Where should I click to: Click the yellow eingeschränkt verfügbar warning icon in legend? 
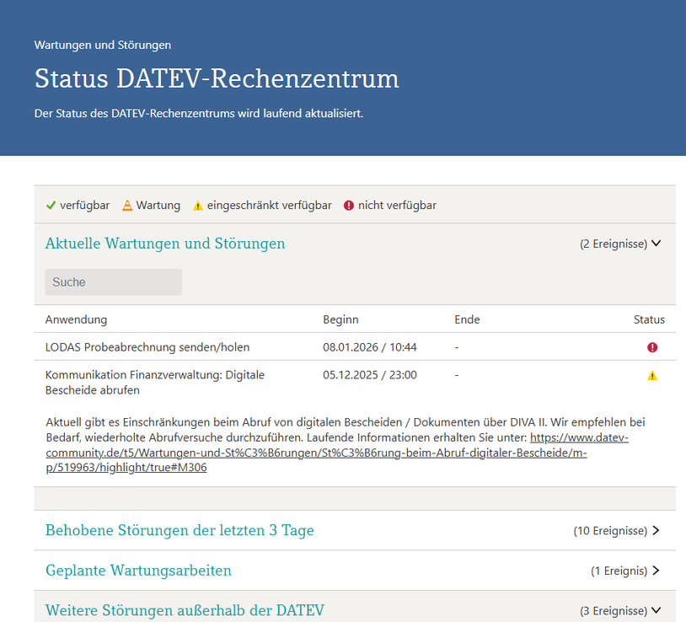tap(198, 206)
